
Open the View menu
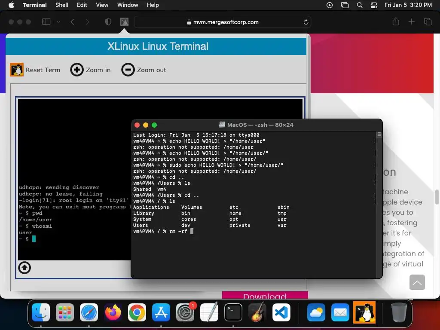click(102, 5)
